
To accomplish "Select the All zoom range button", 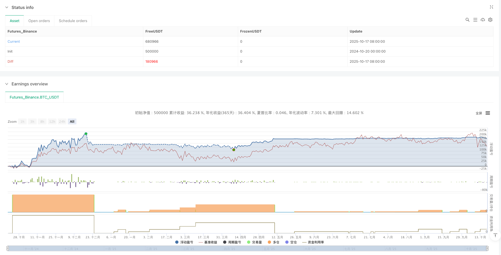I will [72, 122].
